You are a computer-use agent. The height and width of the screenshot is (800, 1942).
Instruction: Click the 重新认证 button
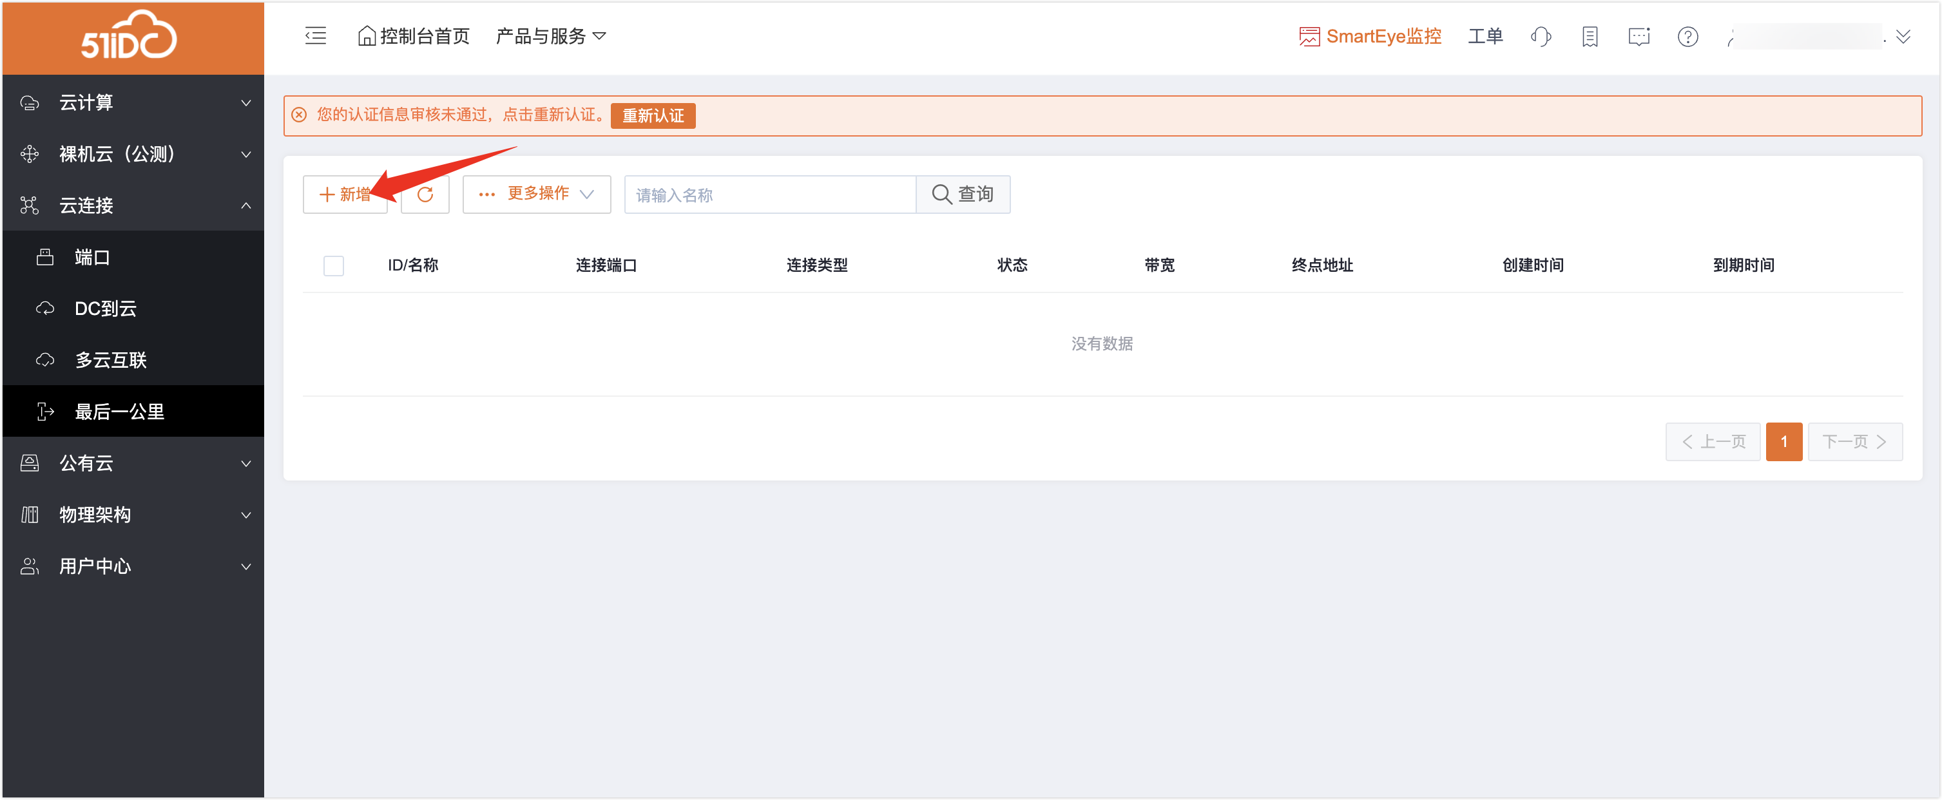tap(652, 115)
